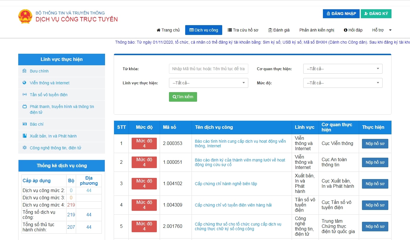Click the Xuất bản, In và Phát hành book icon
Viewport: 410px width, 240px height.
coord(25,136)
